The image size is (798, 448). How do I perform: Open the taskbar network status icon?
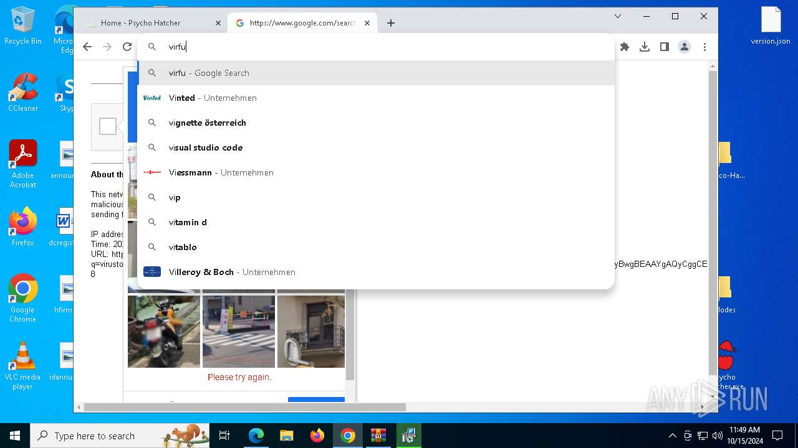tap(703, 436)
